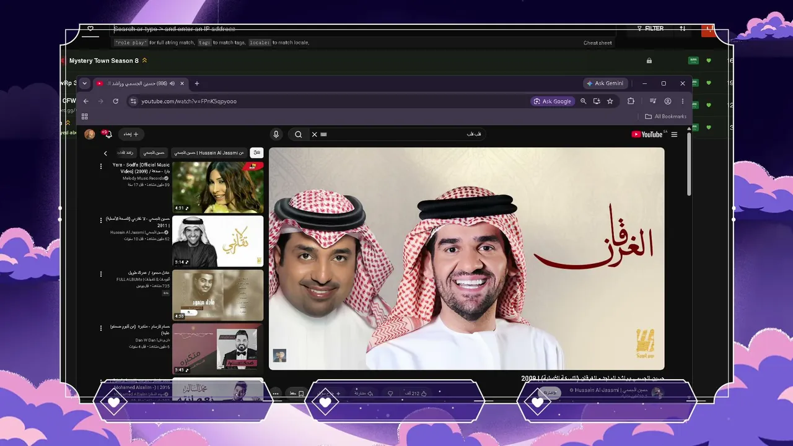Reload the YouTube page

coord(115,101)
